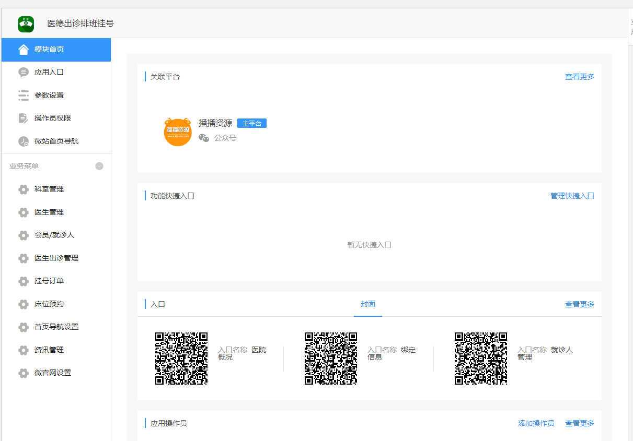Click the 就诊人管理 QR code
Viewport: 633px width, 441px height.
point(481,359)
